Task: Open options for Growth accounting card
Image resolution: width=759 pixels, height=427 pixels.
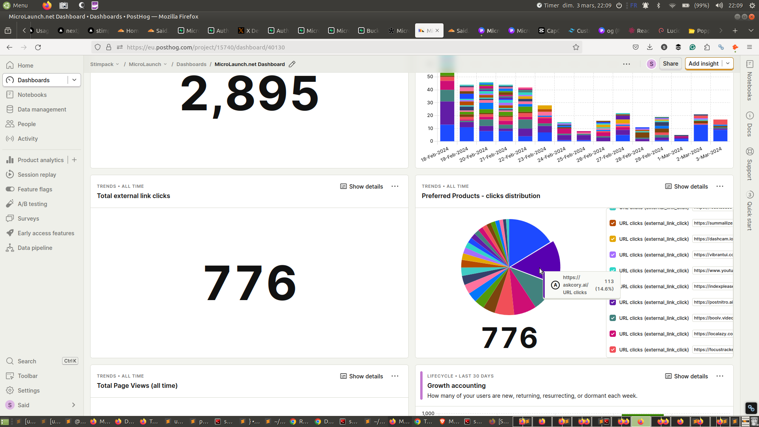Action: coord(720,376)
